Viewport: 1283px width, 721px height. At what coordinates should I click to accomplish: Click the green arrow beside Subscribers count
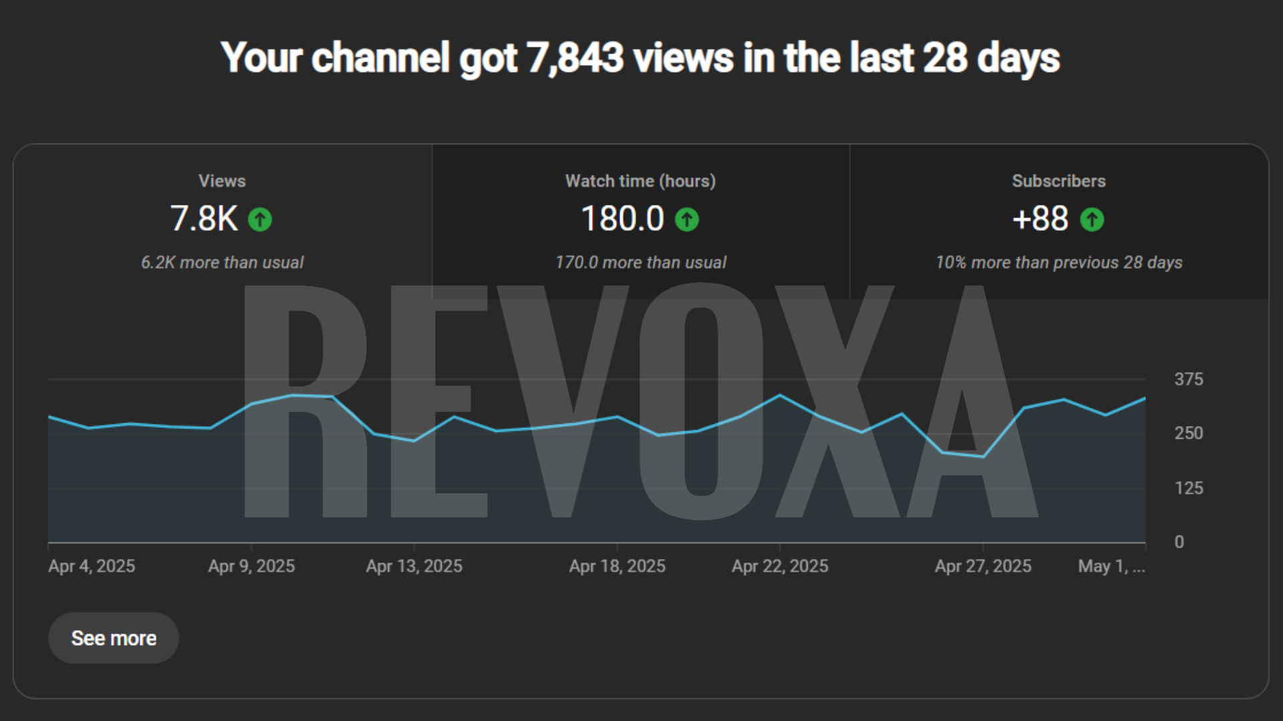pos(1092,220)
